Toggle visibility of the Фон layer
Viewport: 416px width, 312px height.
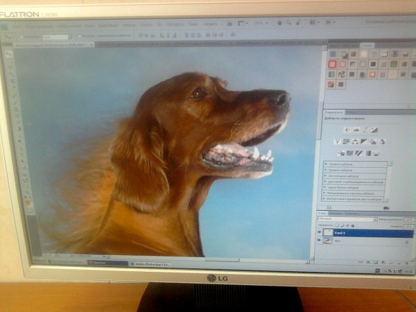320,241
